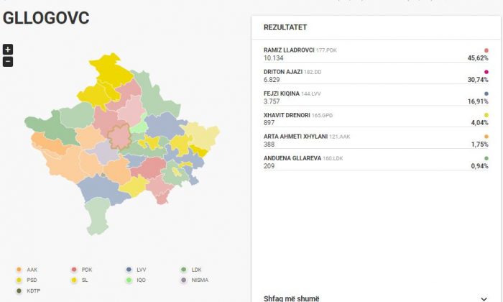
Task: Toggle the IQO party legend entry
Action: [137, 280]
